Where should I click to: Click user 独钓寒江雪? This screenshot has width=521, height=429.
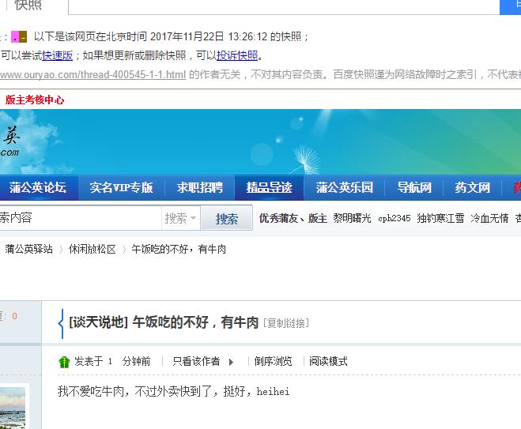440,218
